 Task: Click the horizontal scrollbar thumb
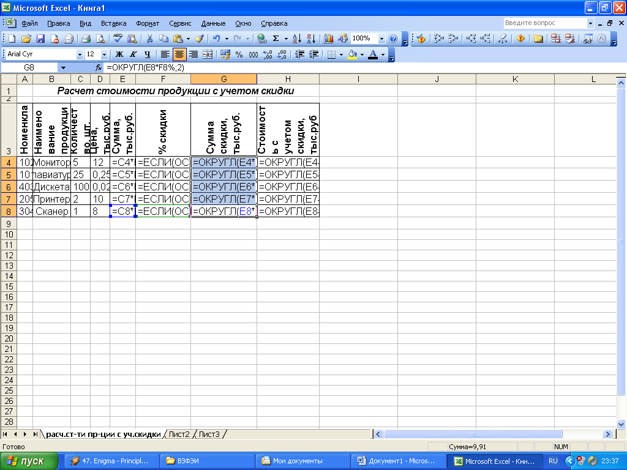(473, 434)
